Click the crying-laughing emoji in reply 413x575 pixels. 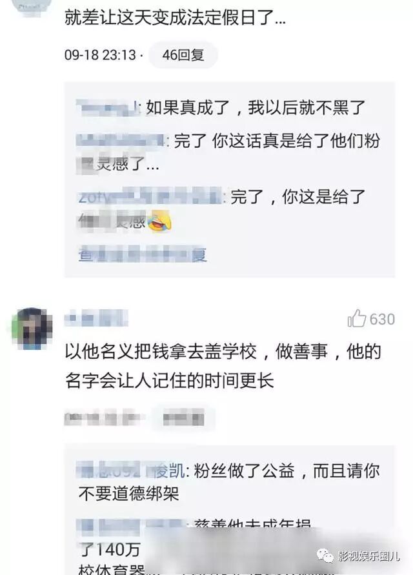tap(159, 221)
